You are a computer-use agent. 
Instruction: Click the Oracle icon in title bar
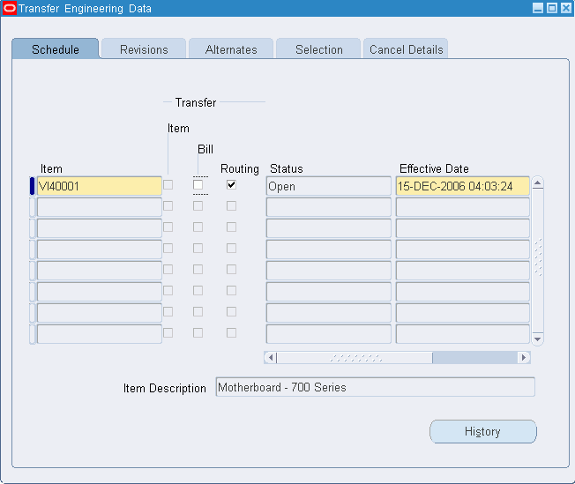pyautogui.click(x=9, y=8)
